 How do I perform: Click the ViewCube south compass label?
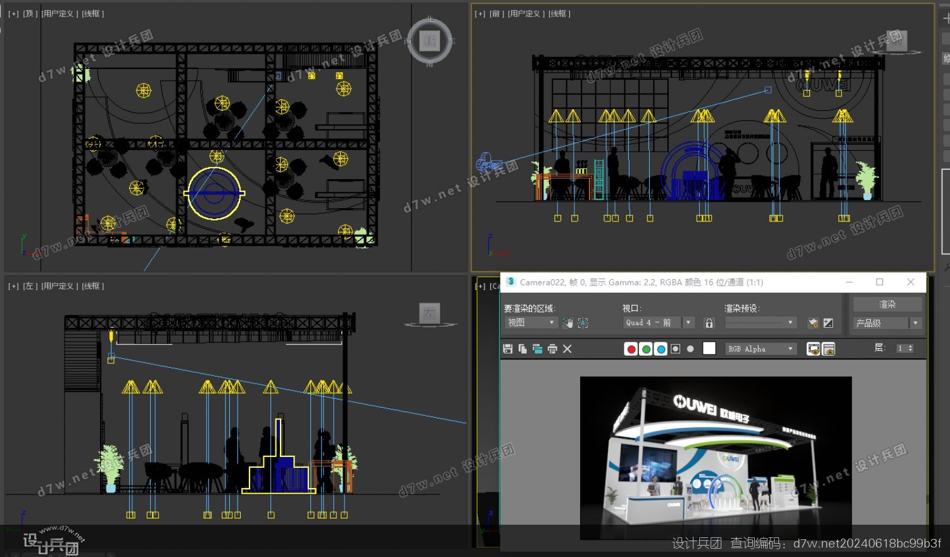tap(430, 64)
